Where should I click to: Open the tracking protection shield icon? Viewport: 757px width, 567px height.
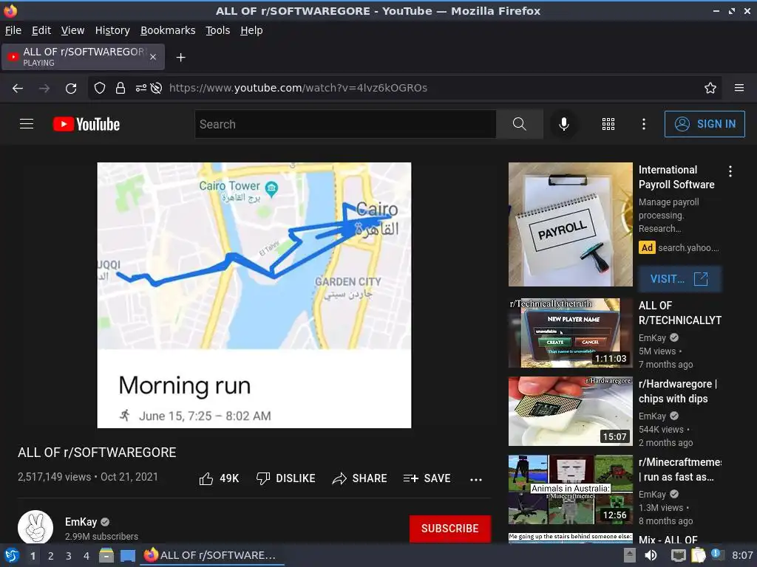pos(100,89)
